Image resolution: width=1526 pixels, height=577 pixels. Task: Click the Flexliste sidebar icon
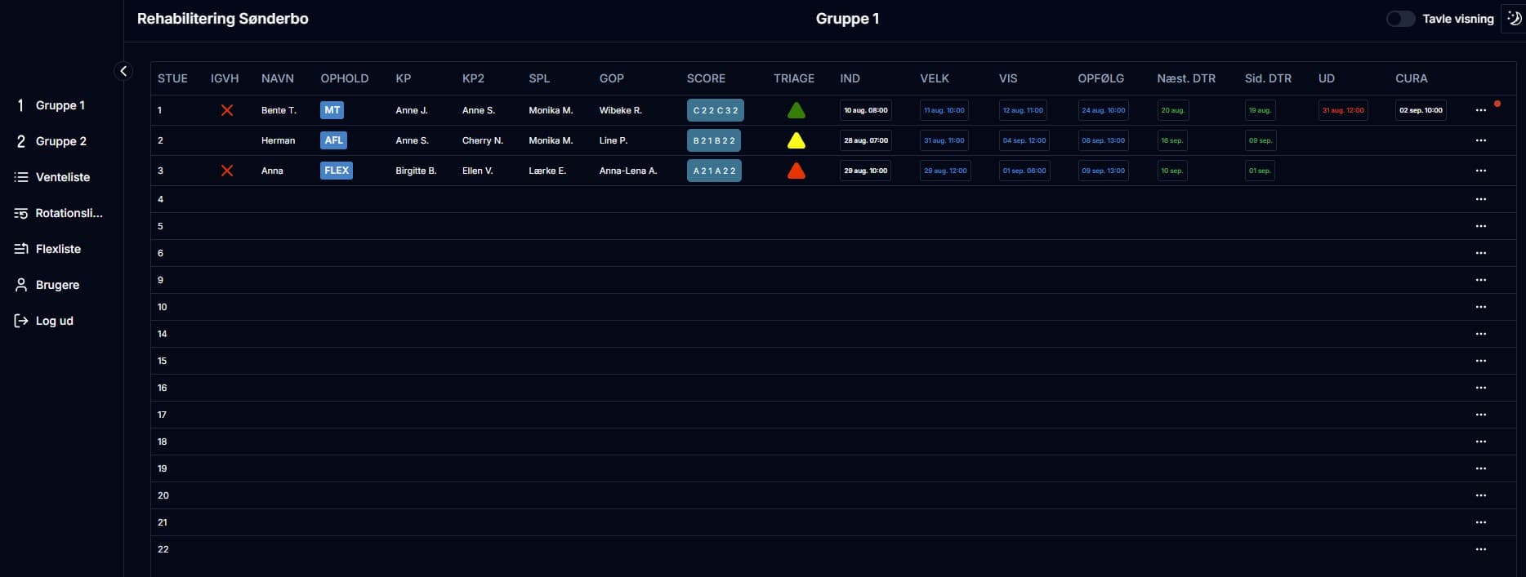(x=21, y=249)
